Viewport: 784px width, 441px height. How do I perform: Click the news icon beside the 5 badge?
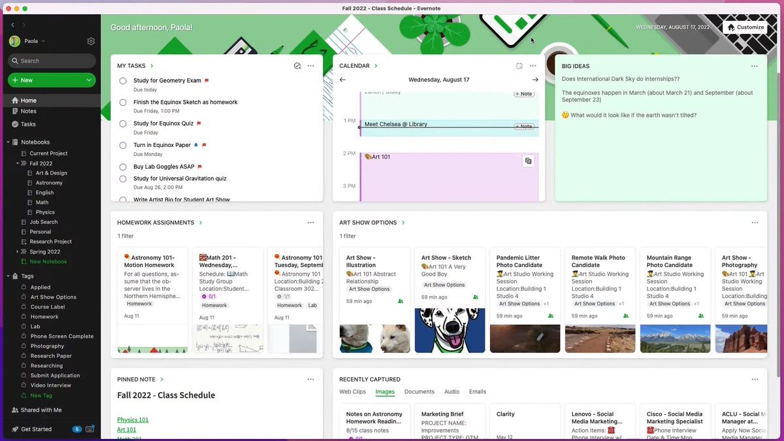click(90, 429)
